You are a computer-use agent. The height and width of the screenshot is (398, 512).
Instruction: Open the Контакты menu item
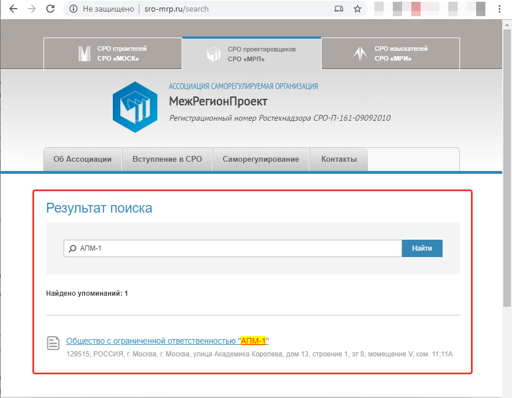pos(339,159)
